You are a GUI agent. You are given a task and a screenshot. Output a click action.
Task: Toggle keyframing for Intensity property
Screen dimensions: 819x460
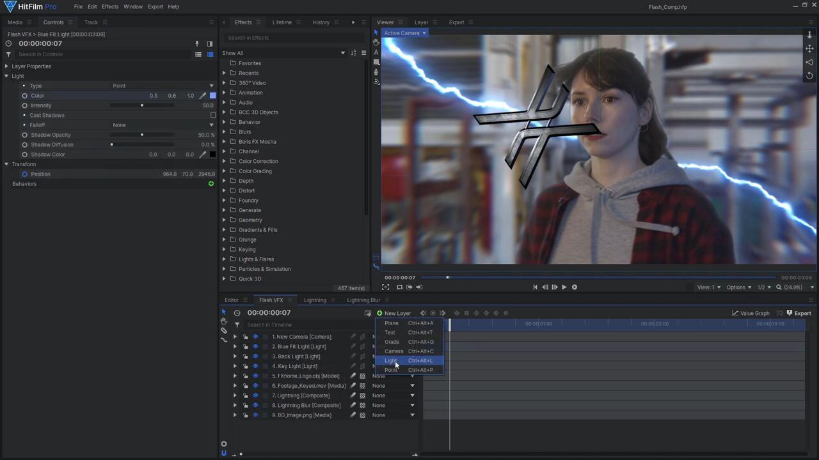tap(25, 105)
